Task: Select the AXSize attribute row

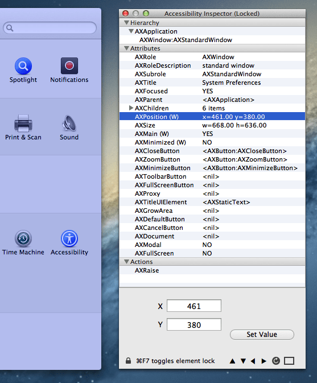Action: click(x=212, y=125)
